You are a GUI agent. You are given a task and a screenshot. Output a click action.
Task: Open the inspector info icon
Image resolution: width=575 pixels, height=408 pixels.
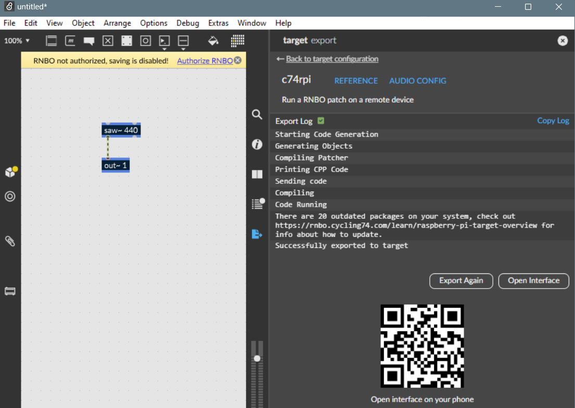pos(257,144)
